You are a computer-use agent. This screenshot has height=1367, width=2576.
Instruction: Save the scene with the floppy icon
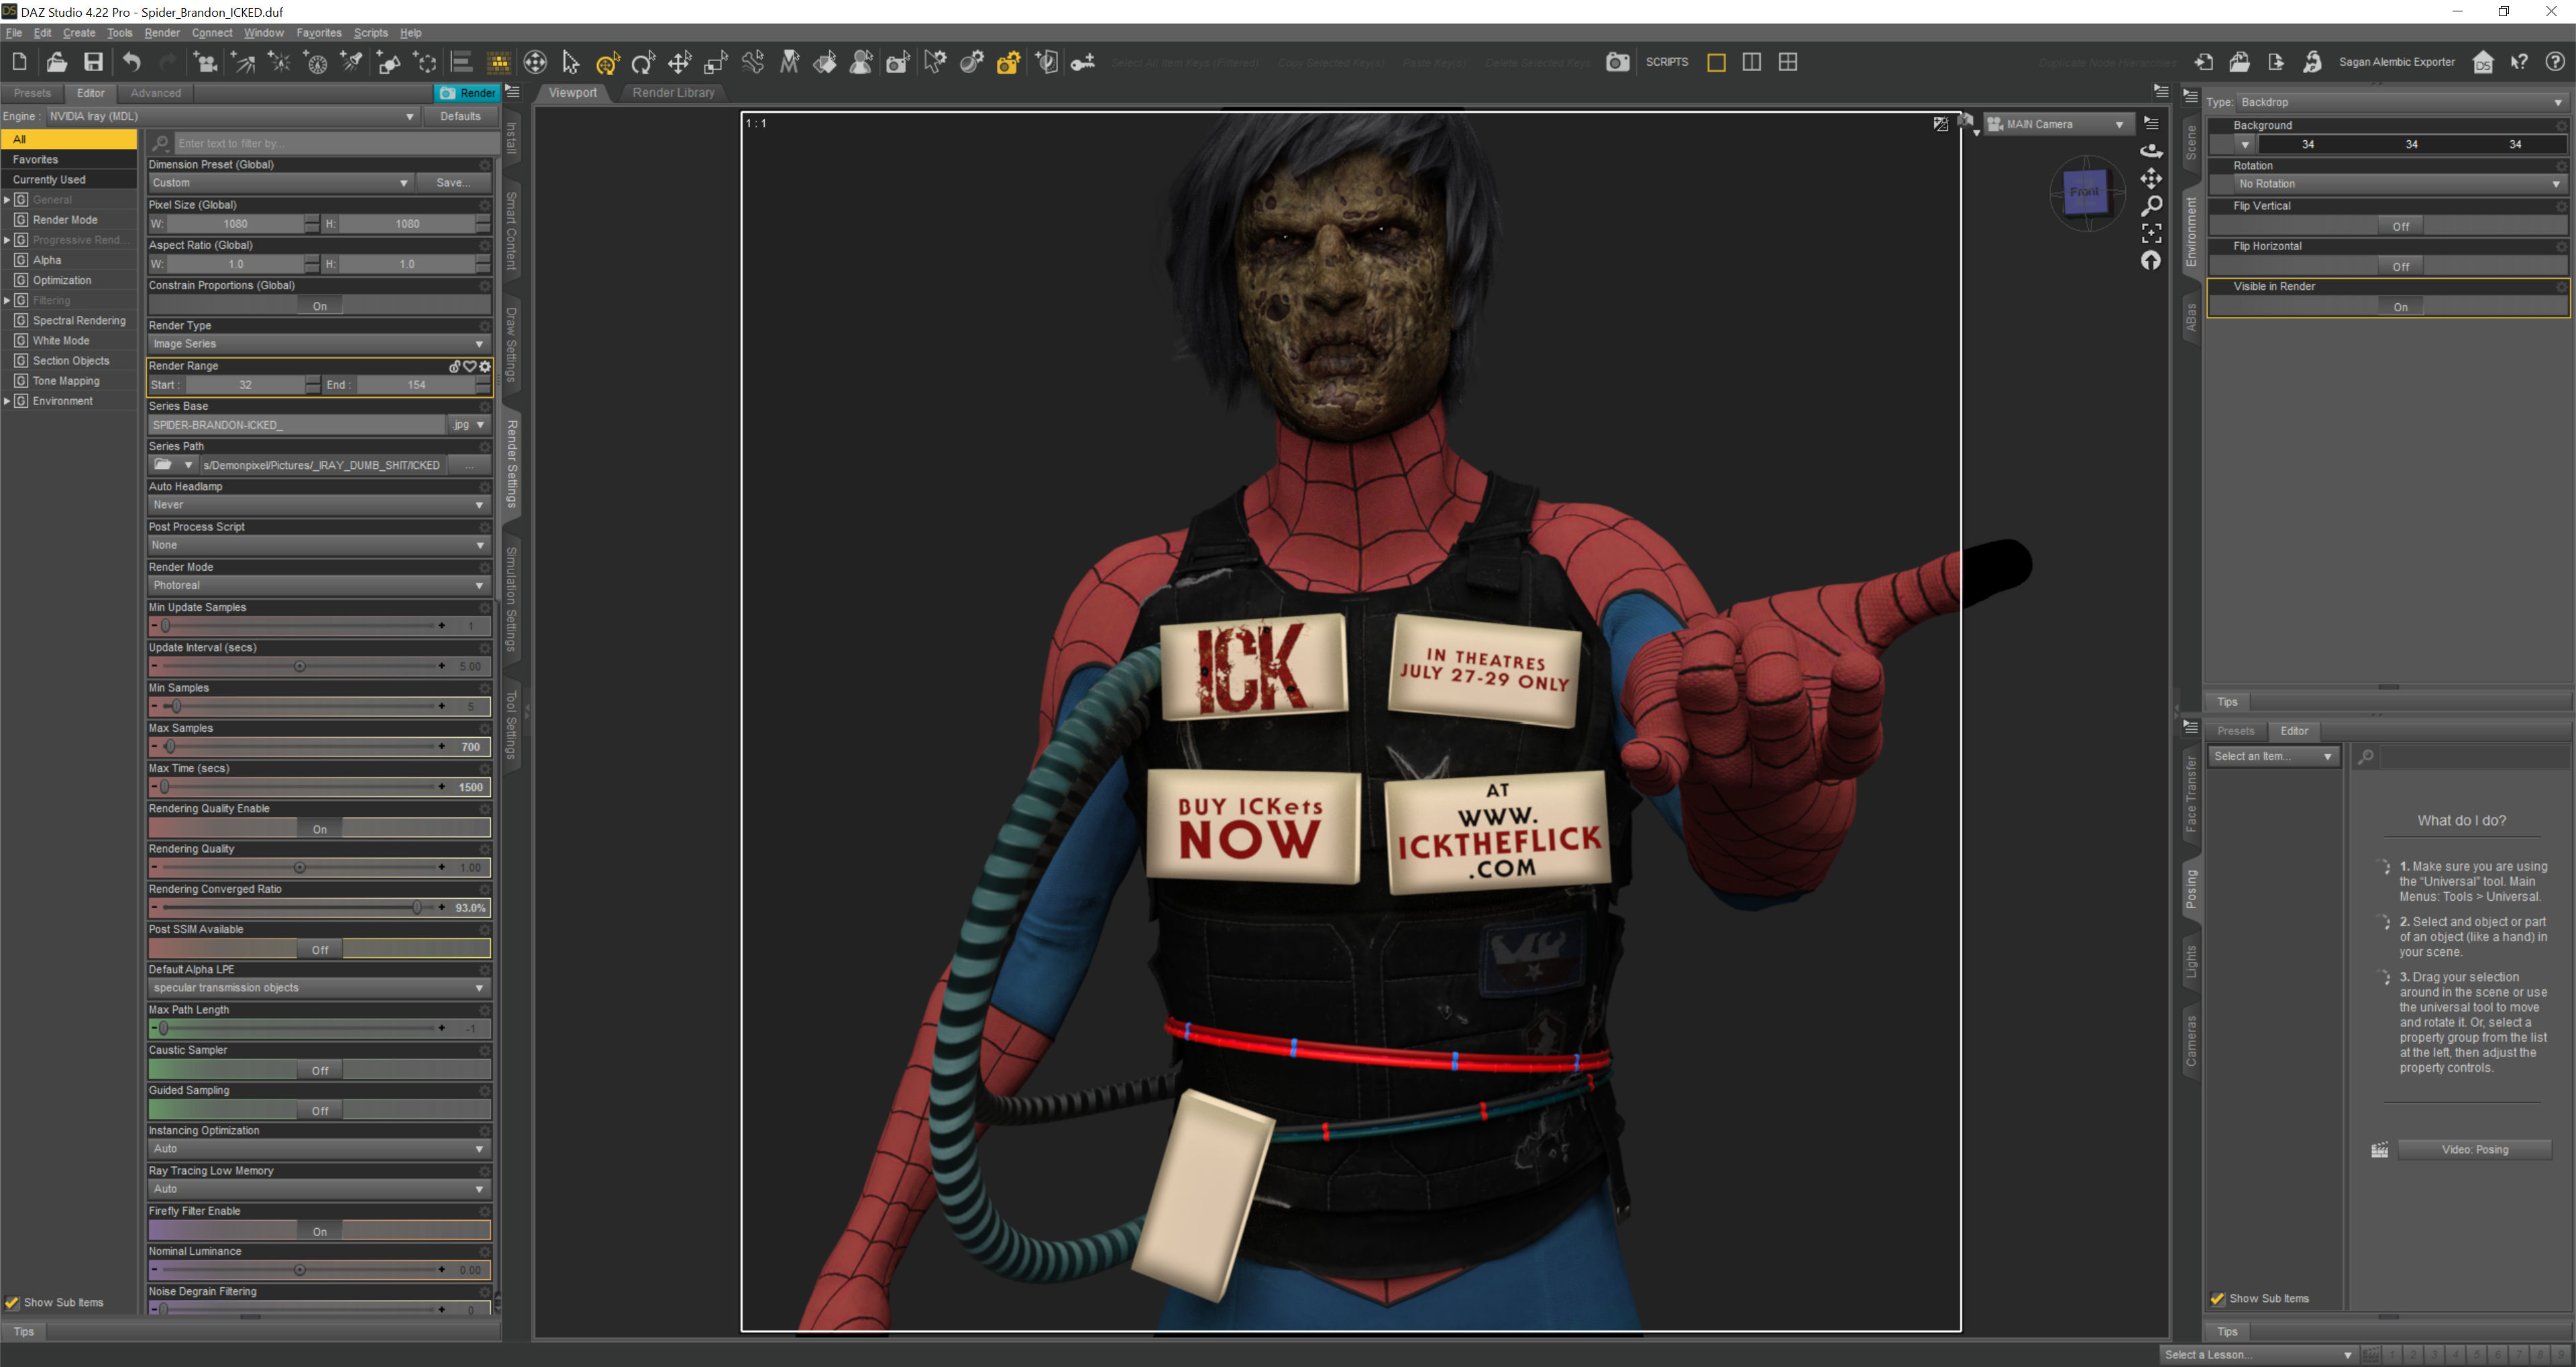tap(93, 62)
